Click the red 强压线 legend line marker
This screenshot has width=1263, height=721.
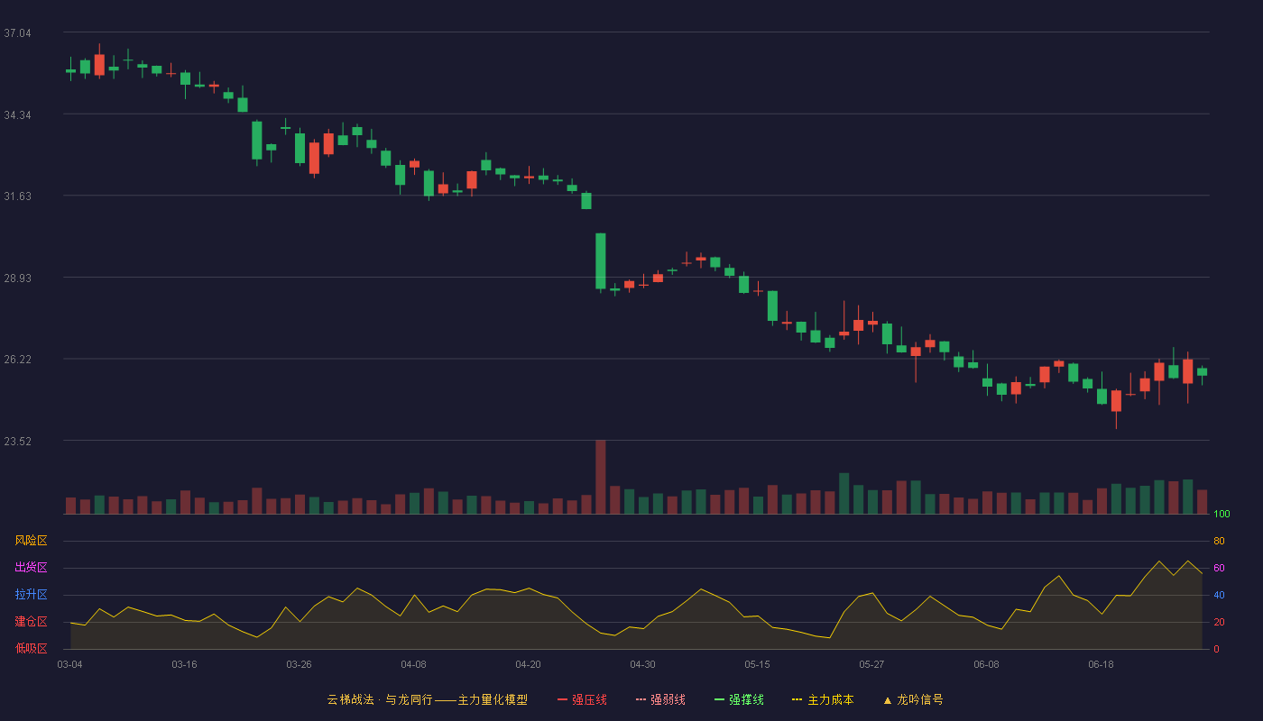pyautogui.click(x=562, y=699)
